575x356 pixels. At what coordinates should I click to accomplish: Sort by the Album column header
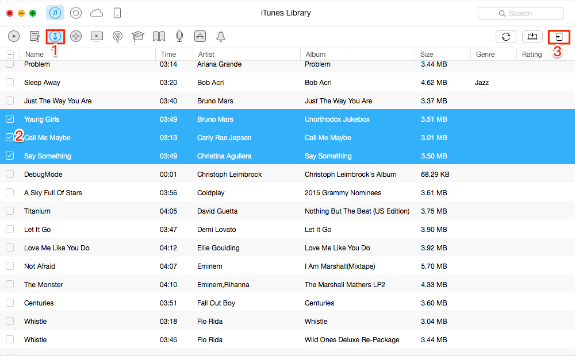click(358, 54)
